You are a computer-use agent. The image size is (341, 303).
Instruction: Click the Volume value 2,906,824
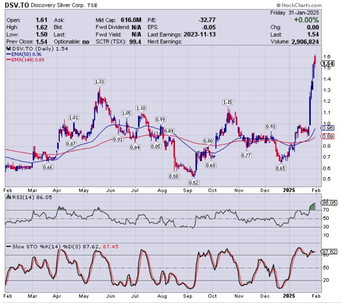[305, 42]
